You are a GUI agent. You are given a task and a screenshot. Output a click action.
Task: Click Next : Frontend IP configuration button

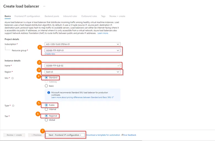[65, 135]
